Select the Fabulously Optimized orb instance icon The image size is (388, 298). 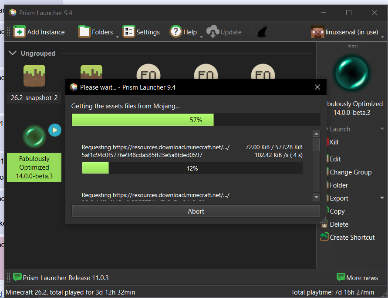tap(34, 137)
